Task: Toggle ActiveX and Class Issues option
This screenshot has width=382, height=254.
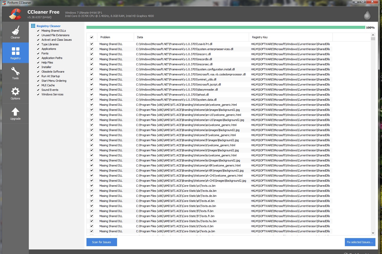Action: pyautogui.click(x=38, y=40)
